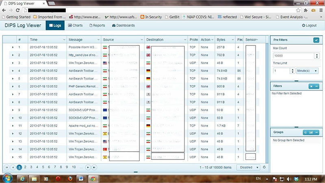Go to page 10 of logs
The height and width of the screenshot is (183, 325).
pyautogui.click(x=74, y=167)
